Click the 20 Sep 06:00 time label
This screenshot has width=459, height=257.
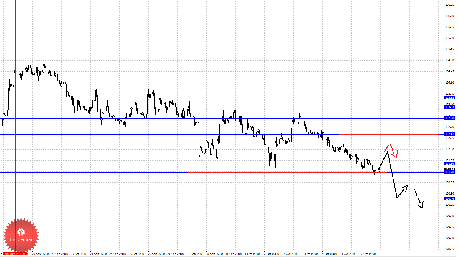point(40,254)
